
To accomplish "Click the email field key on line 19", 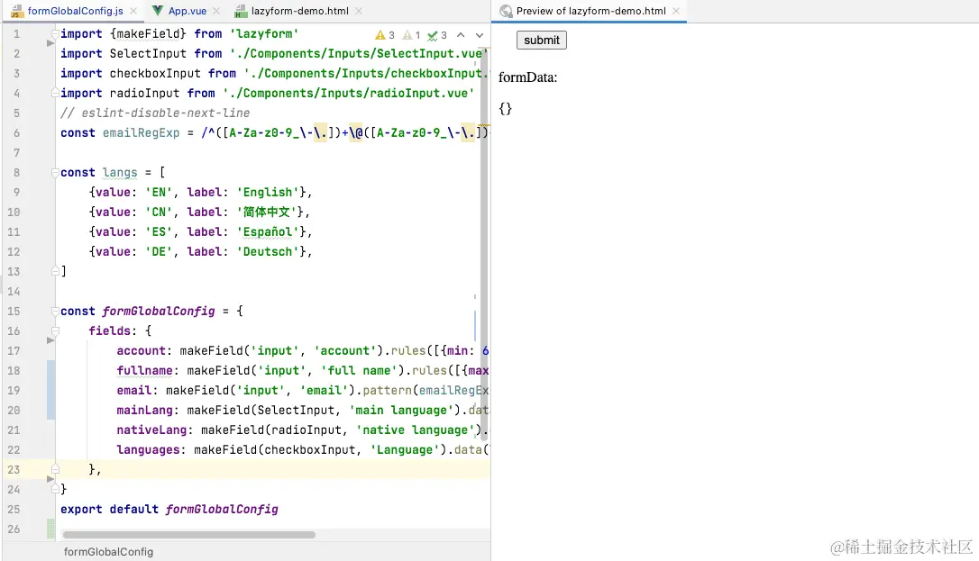I will pyautogui.click(x=134, y=390).
